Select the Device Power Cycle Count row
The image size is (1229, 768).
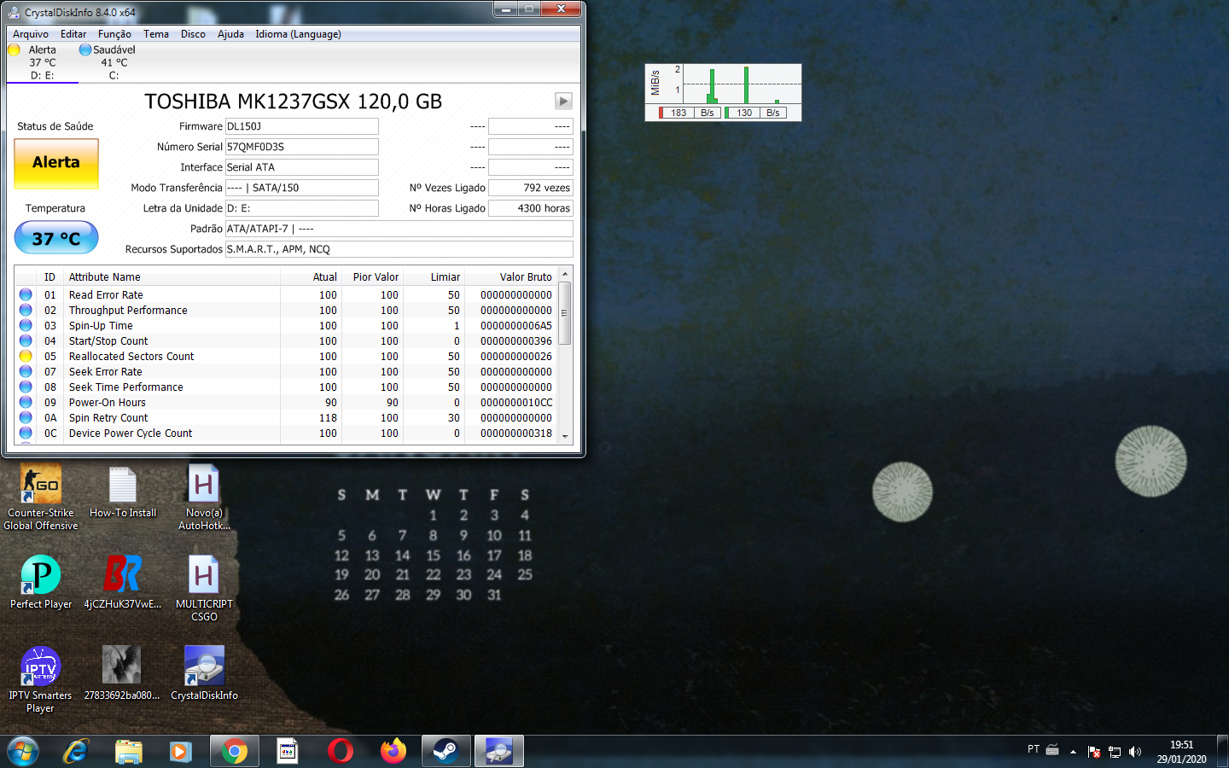click(287, 433)
